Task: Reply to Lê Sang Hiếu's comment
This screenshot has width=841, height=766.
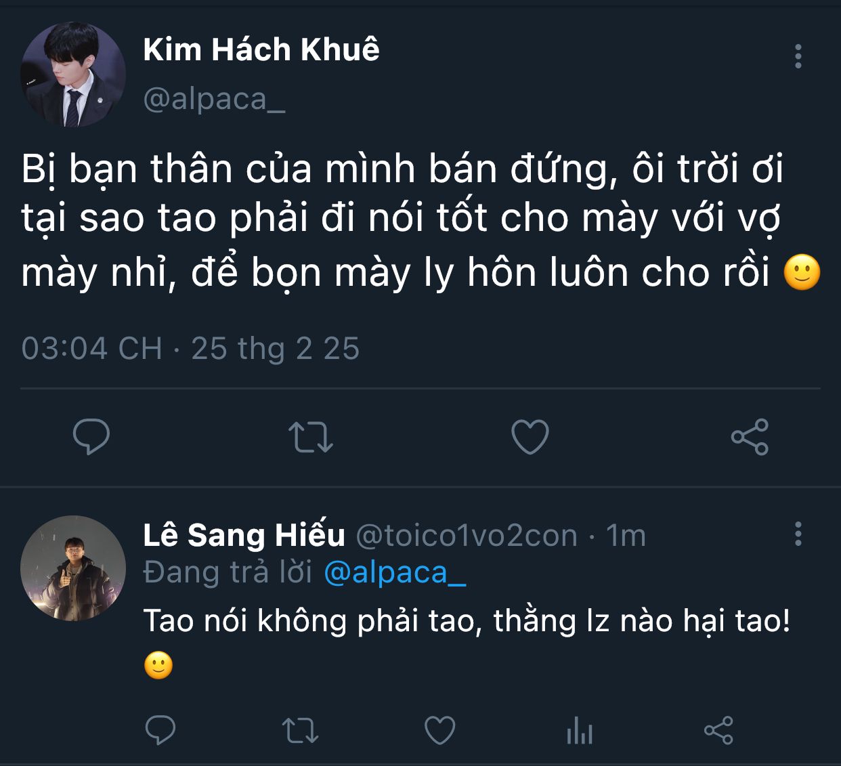Action: coord(160,730)
